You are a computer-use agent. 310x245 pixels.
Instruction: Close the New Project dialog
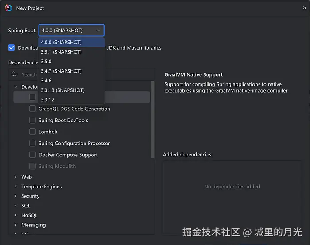(x=305, y=8)
